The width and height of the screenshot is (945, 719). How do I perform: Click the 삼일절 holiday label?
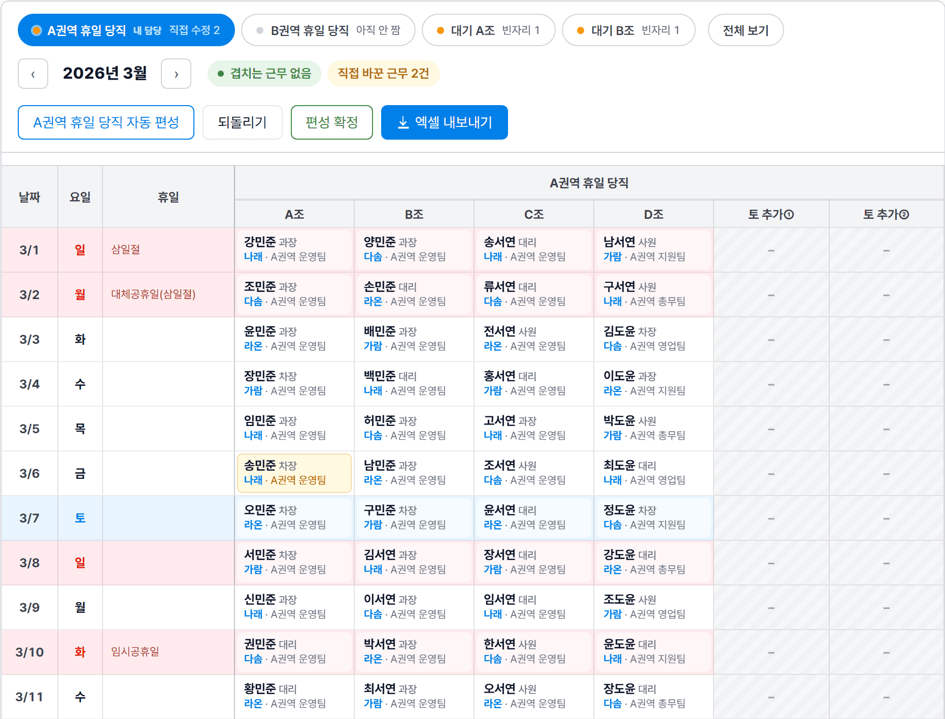click(126, 249)
